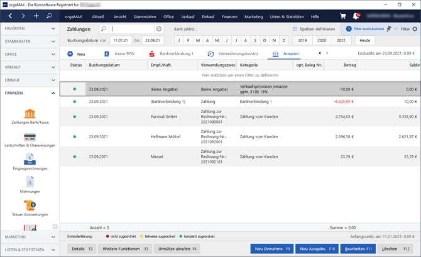Filter by year 2019 button

pos(302,41)
